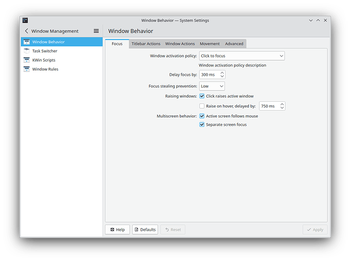Expand the Focus stealing prevention dropdown
The width and height of the screenshot is (350, 261).
(x=212, y=86)
